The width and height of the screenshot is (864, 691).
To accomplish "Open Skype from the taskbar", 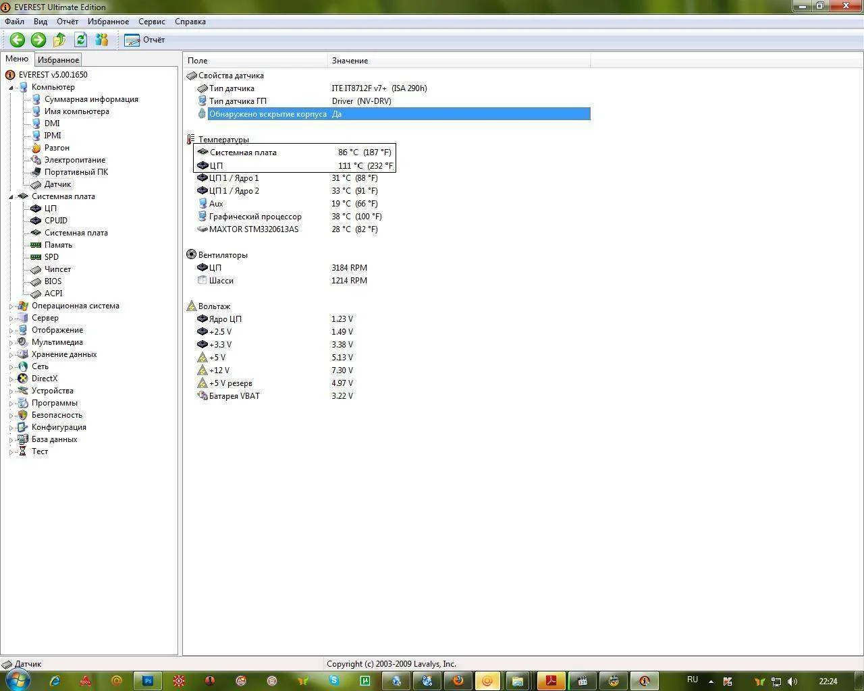I will [333, 681].
